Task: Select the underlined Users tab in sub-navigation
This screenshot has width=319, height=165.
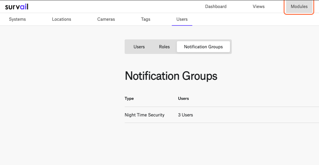Action: pyautogui.click(x=182, y=19)
